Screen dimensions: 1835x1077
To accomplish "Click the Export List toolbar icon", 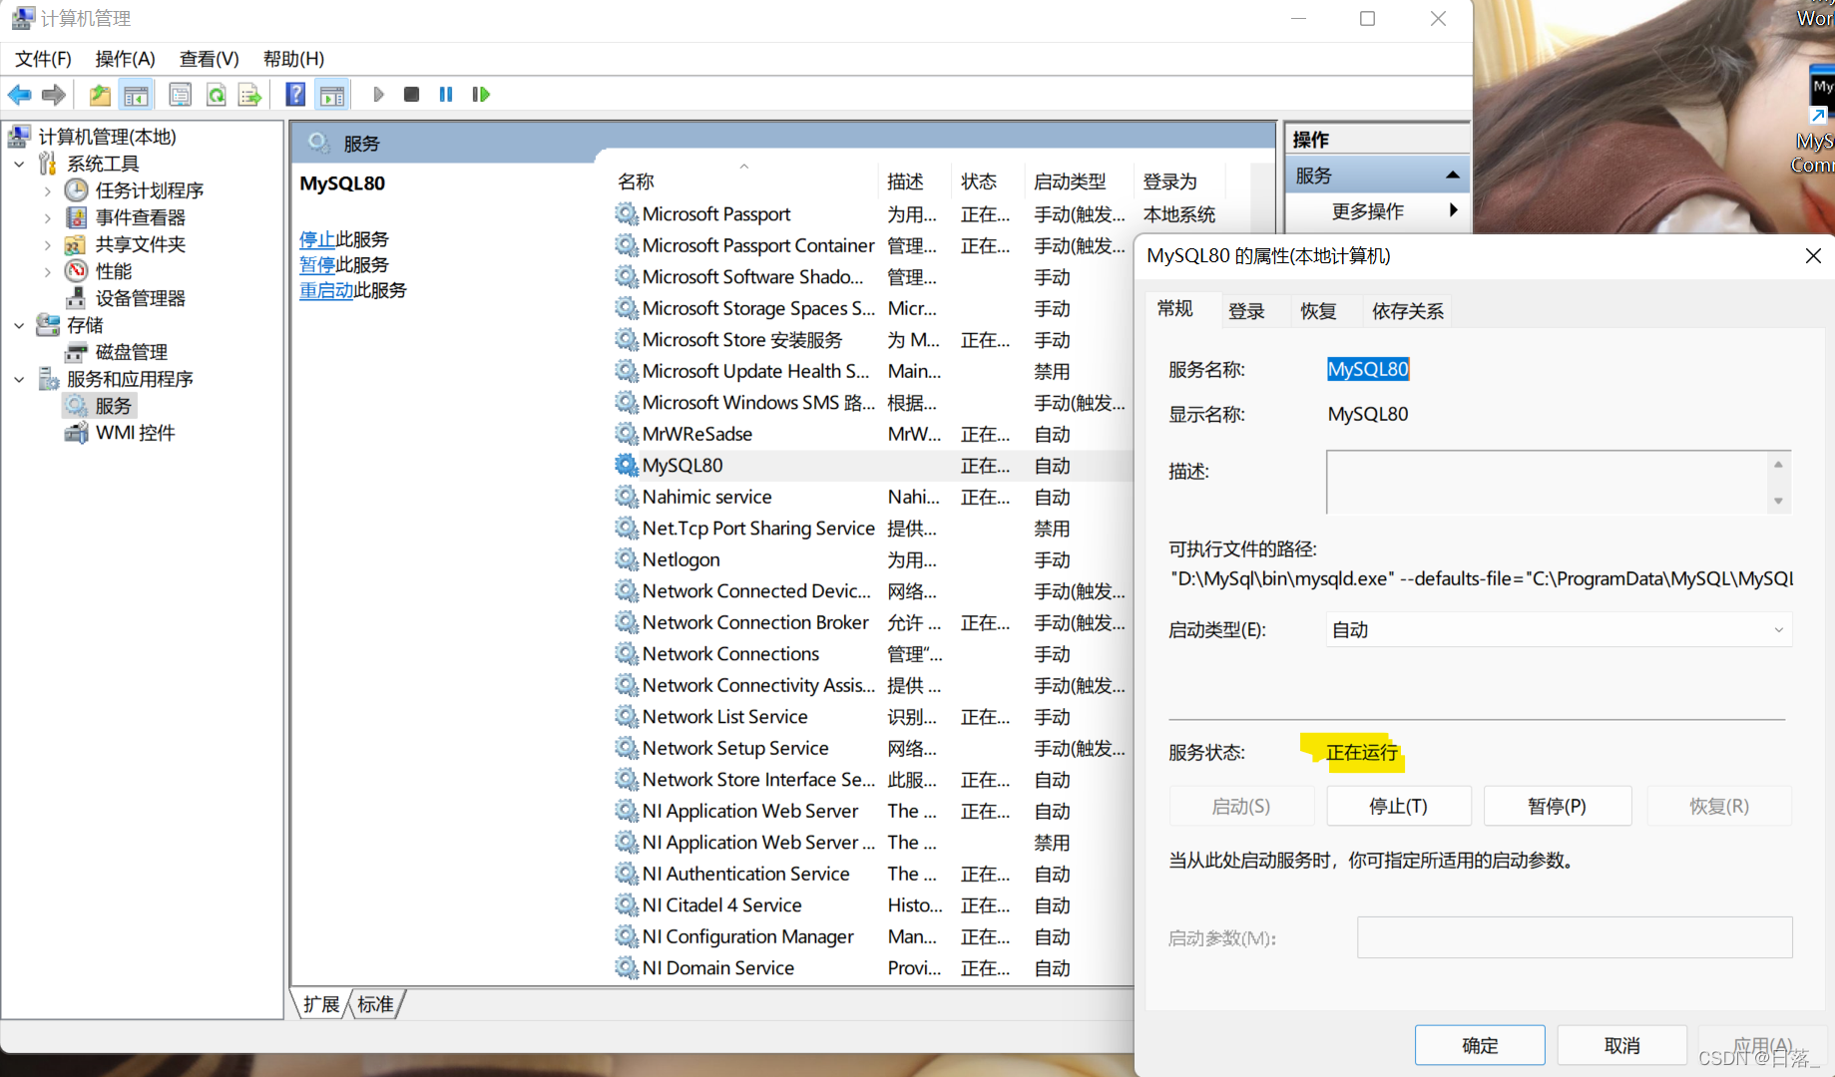I will [249, 95].
